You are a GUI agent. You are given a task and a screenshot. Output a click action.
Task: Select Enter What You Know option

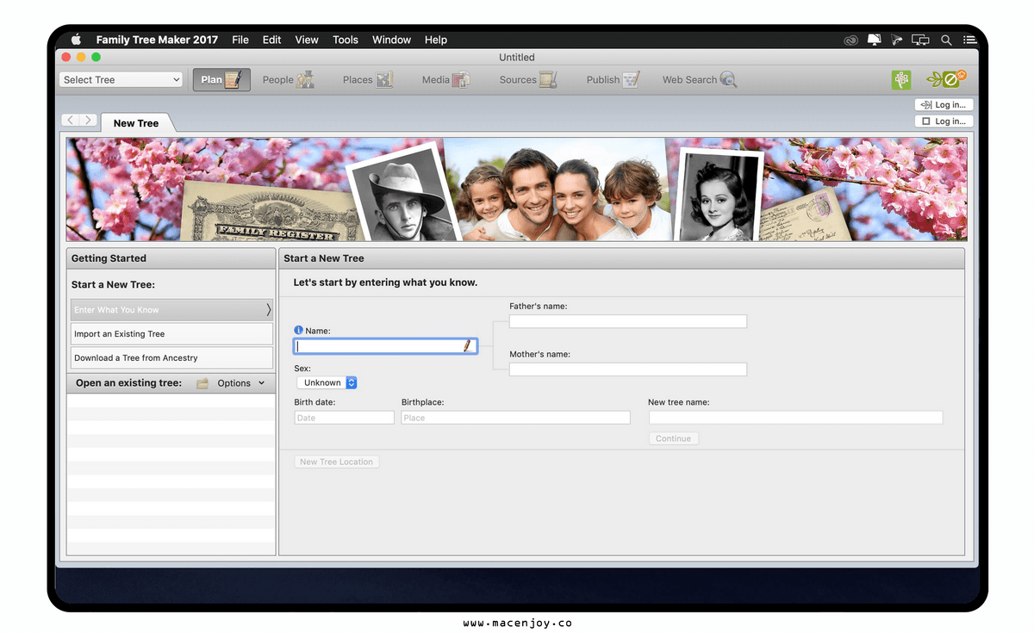(171, 310)
